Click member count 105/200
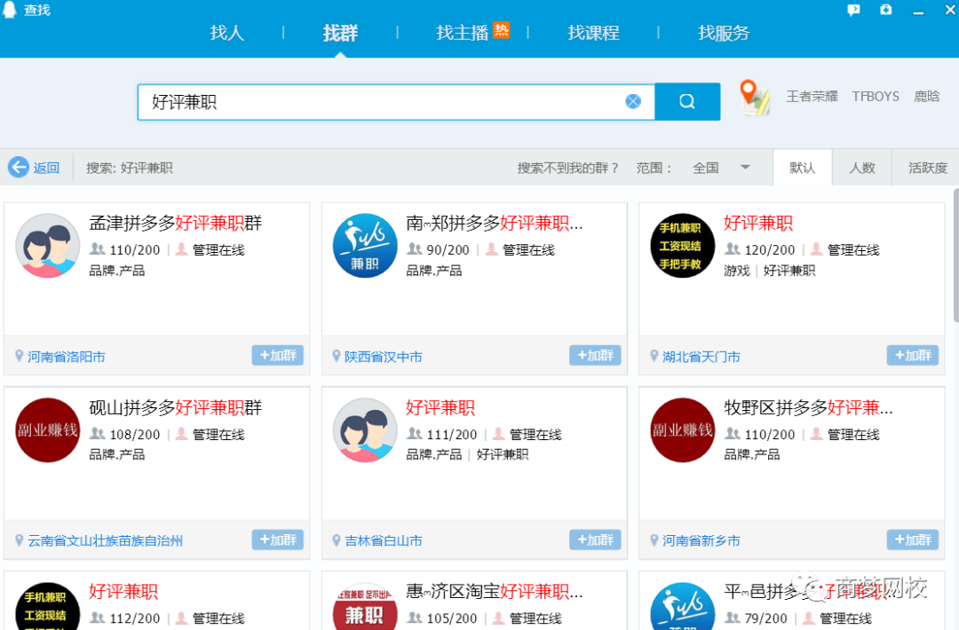Screen dimensions: 959x630 [451, 618]
